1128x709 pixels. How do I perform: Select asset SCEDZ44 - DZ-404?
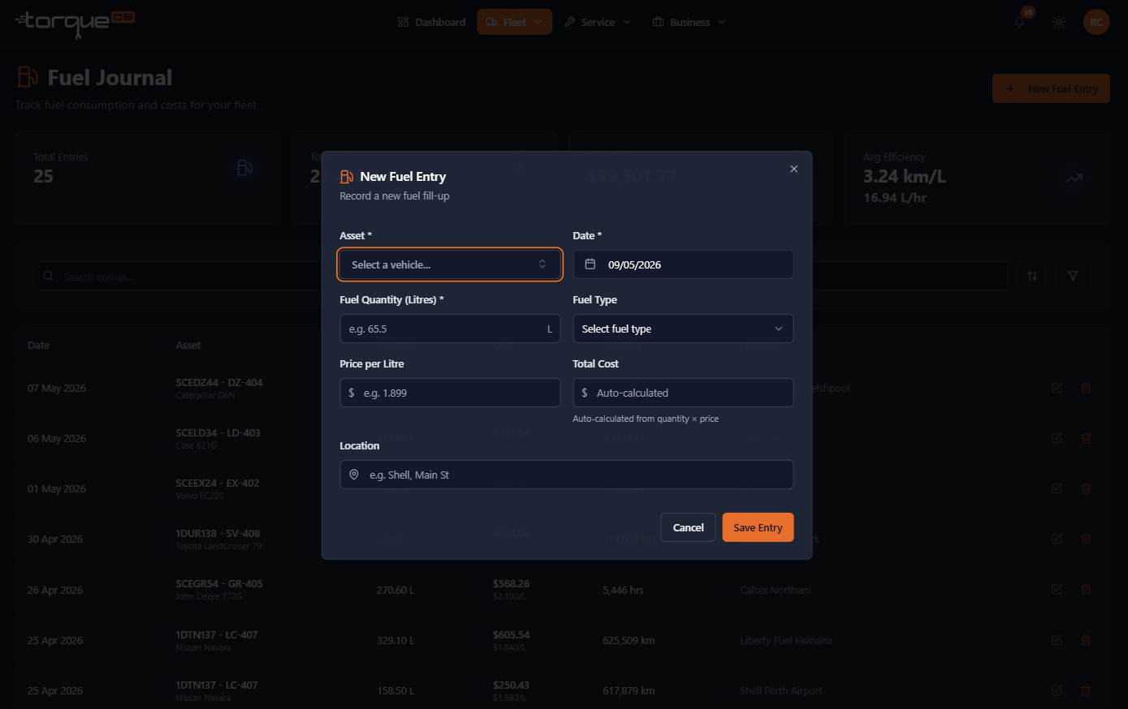pyautogui.click(x=218, y=382)
